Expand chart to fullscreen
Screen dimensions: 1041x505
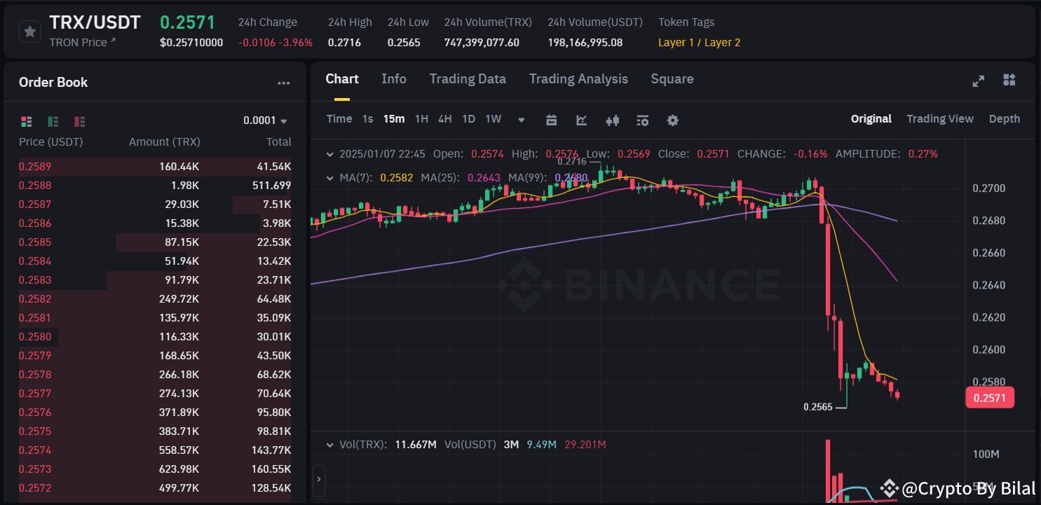tap(978, 81)
